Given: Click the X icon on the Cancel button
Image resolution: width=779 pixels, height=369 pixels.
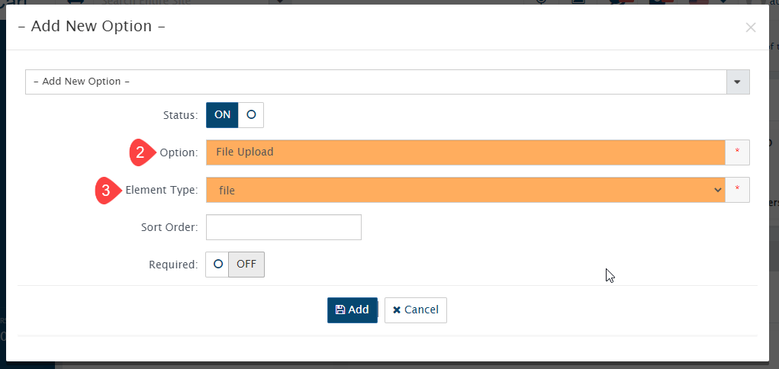Looking at the screenshot, I should point(397,310).
